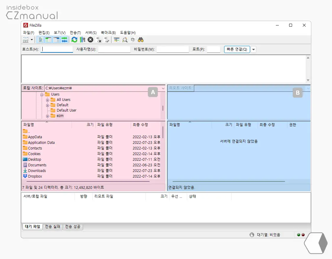This screenshot has width=332, height=259.
Task: Open the quick connect history dropdown
Action: point(253,49)
